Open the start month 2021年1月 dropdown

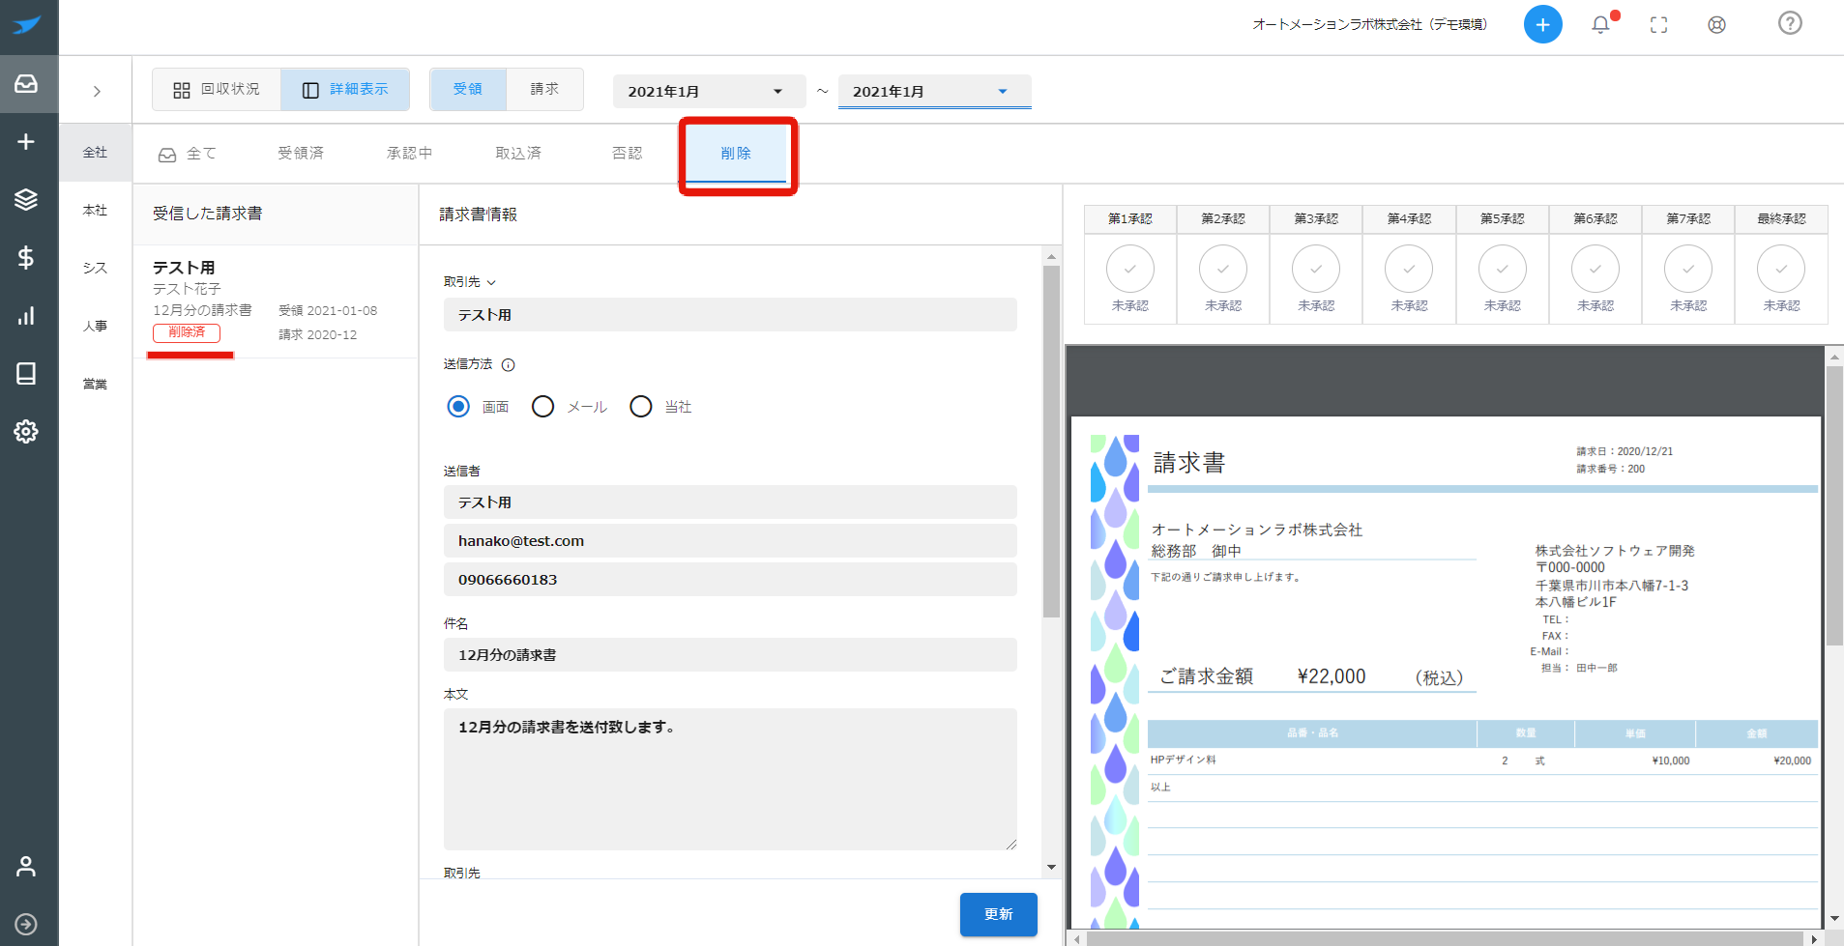[x=709, y=92]
